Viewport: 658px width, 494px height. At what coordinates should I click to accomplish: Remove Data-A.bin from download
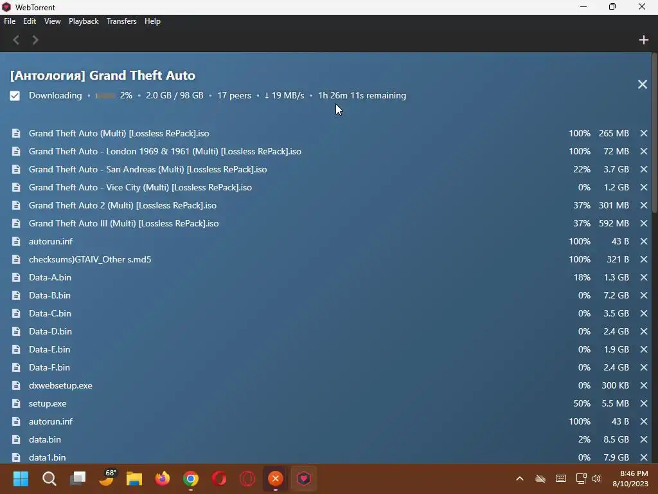tap(644, 278)
